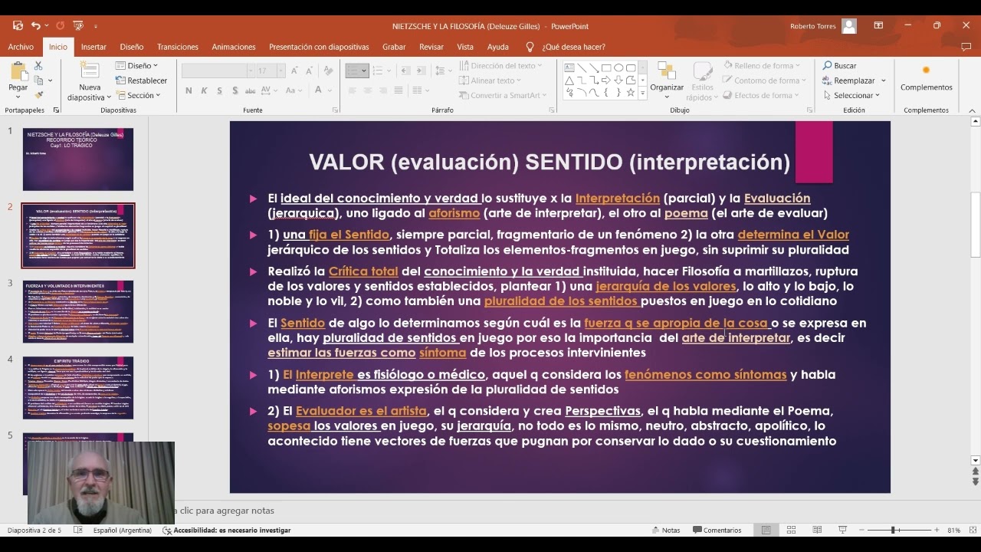The height and width of the screenshot is (552, 981).
Task: Switch to the Revisar tab
Action: (431, 47)
